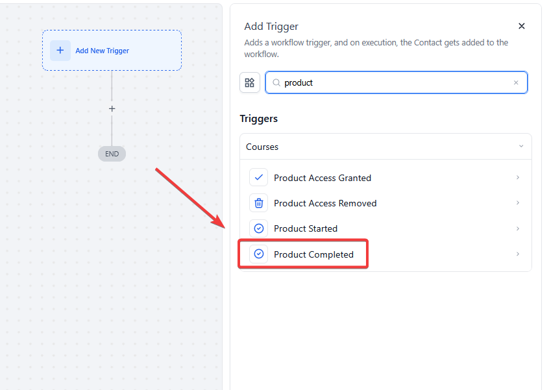Close the Add Trigger panel

pos(522,27)
